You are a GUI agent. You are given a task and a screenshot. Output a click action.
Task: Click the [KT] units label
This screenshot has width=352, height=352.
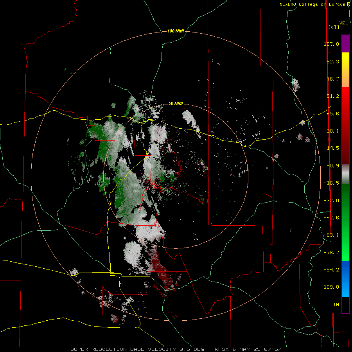(334, 27)
